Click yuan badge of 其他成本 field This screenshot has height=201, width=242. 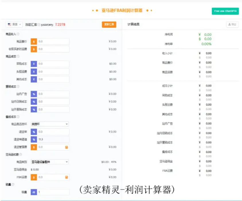pyautogui.click(x=34, y=79)
